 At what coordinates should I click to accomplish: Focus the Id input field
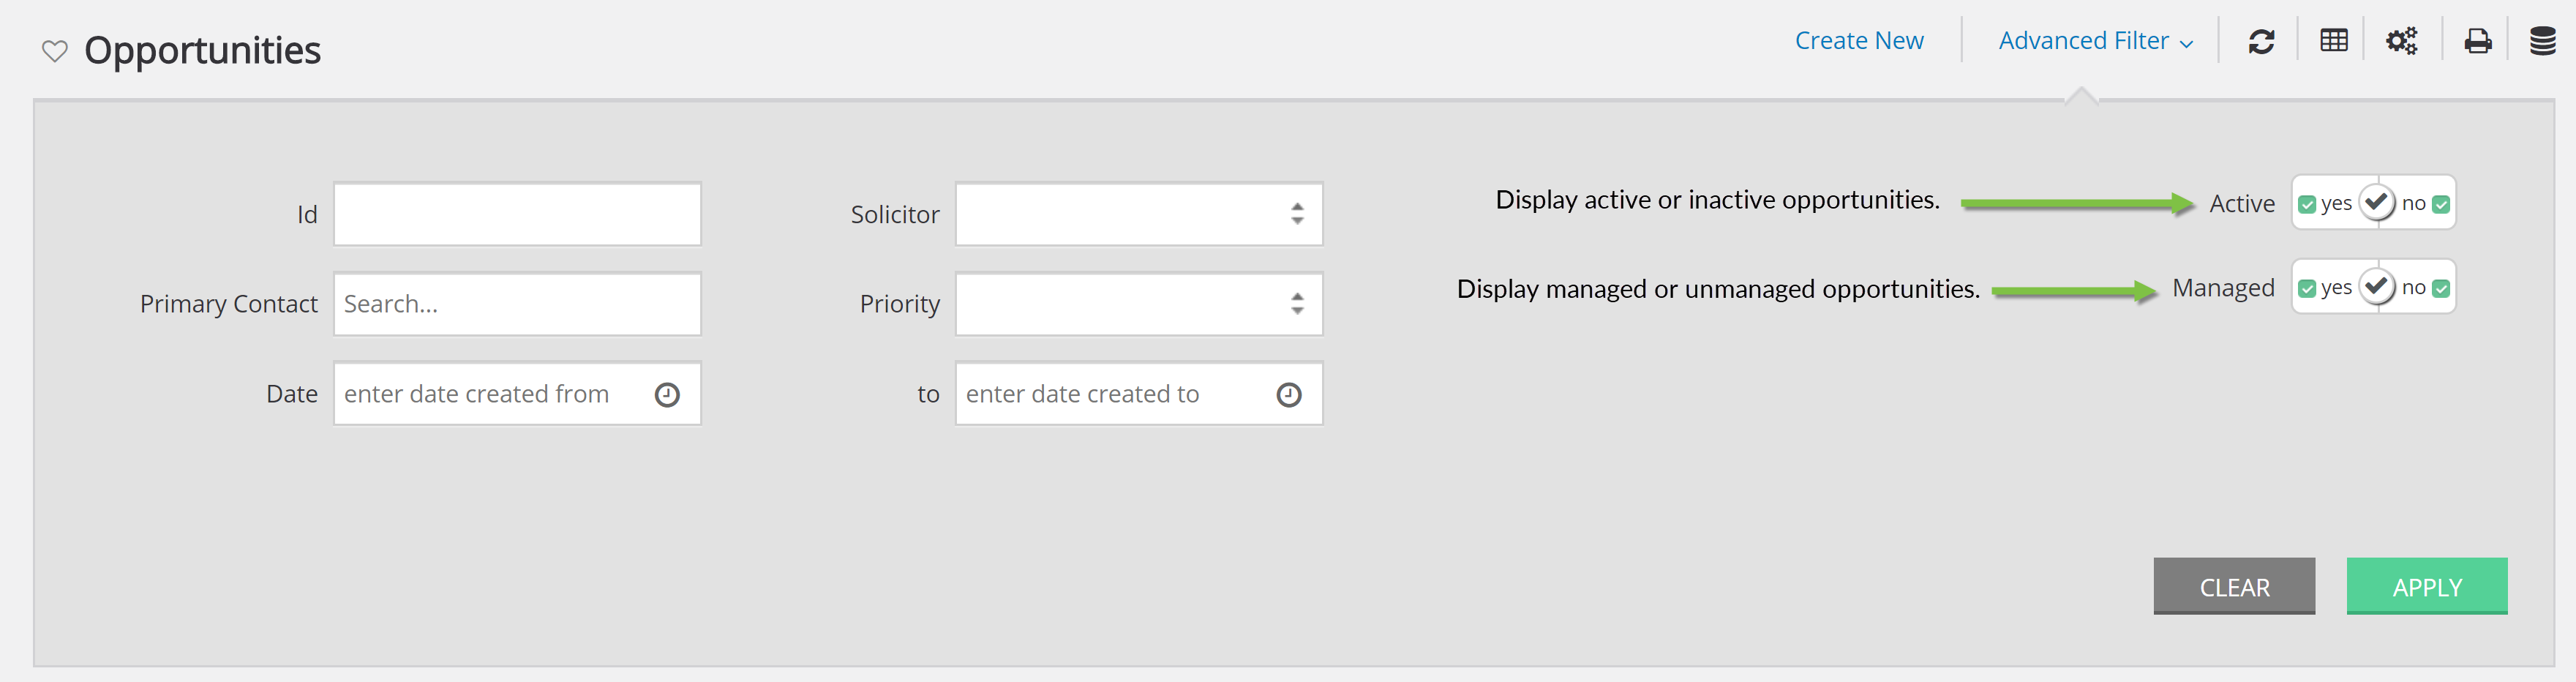pos(517,214)
